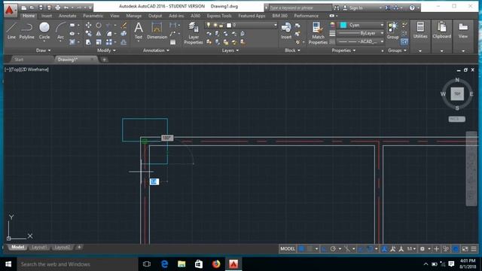482x271 pixels.
Task: Insert a table from Annotation panel
Action: pyautogui.click(x=173, y=42)
